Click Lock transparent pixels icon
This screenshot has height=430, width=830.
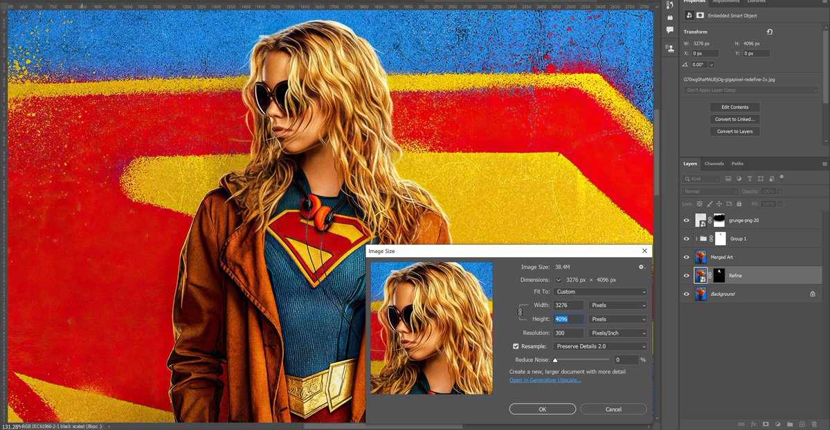699,204
